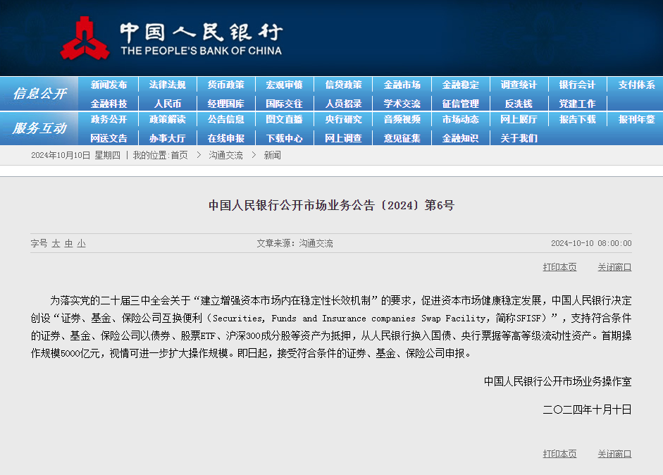
Task: Open the 支付体系 menu item
Action: [636, 85]
